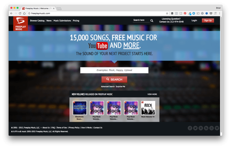Image resolution: width=231 pixels, height=148 pixels.
Task: Click the Pocket extension icon
Action: (211, 13)
